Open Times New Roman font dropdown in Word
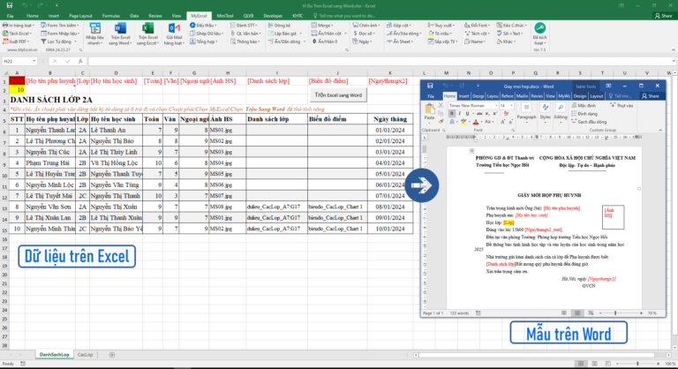The image size is (678, 369). [496, 106]
